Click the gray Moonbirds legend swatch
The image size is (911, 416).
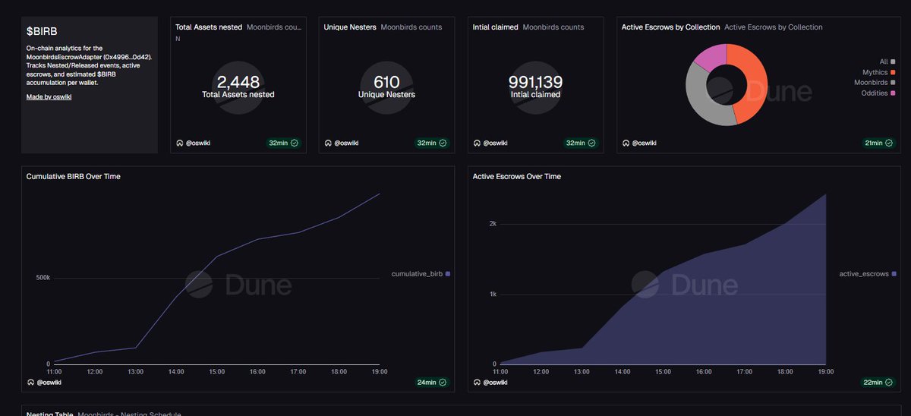point(893,82)
